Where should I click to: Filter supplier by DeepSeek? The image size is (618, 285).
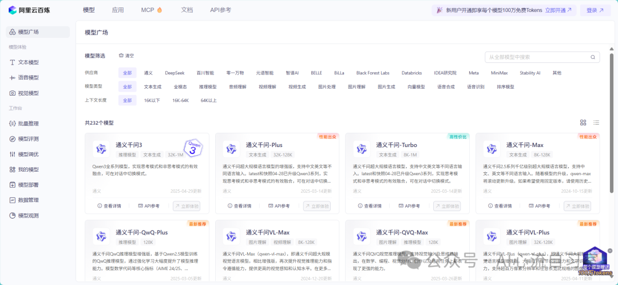pyautogui.click(x=175, y=73)
